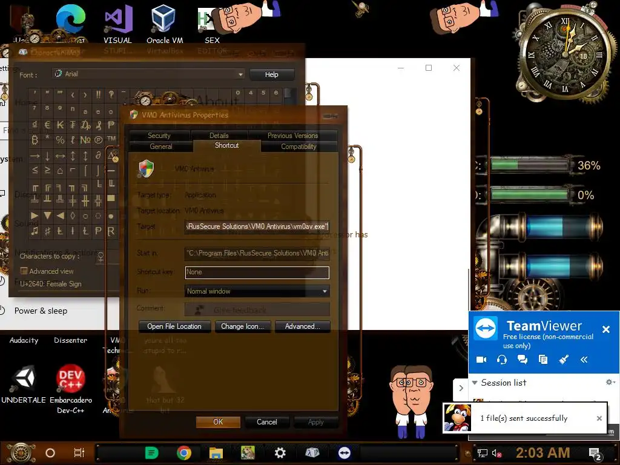Switch to the Details tab
Viewport: 620px width, 465px height.
[x=219, y=135]
